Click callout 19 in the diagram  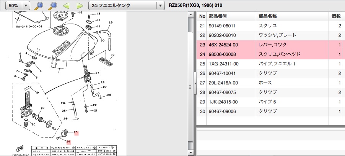[37, 92]
